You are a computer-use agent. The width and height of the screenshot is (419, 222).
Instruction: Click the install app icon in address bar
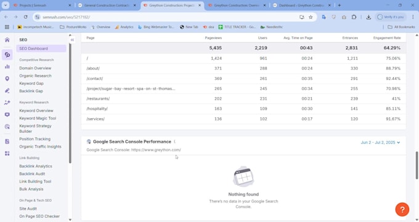302,17
